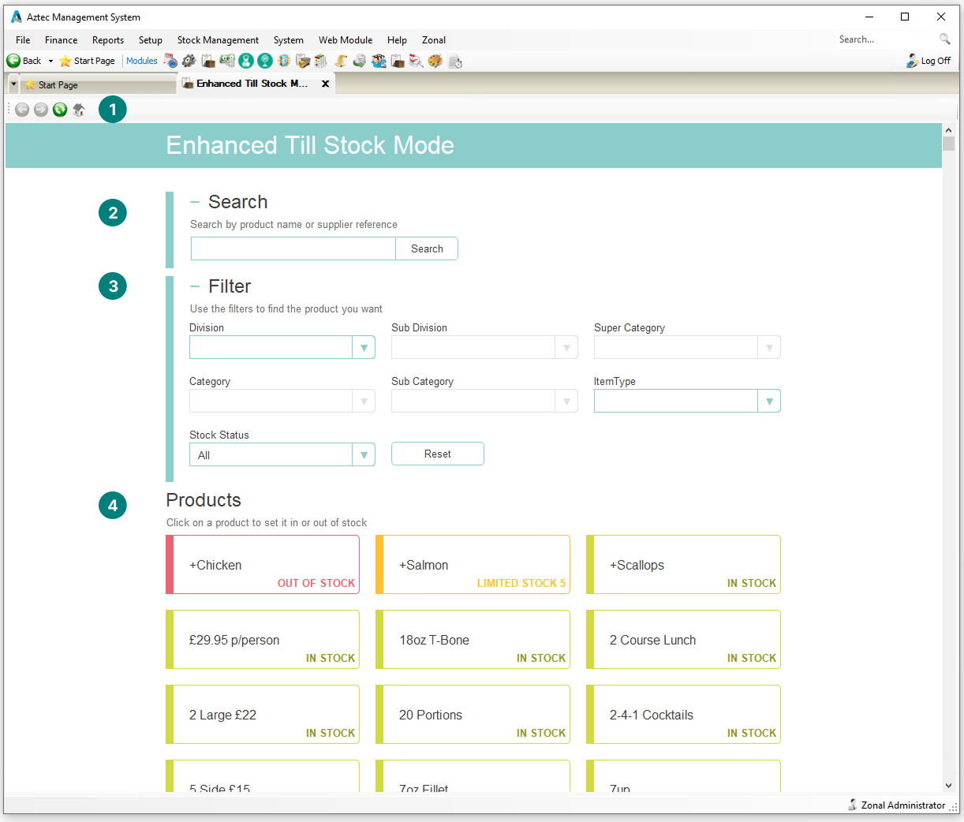The width and height of the screenshot is (964, 822).
Task: Open the Division dropdown
Action: point(363,348)
